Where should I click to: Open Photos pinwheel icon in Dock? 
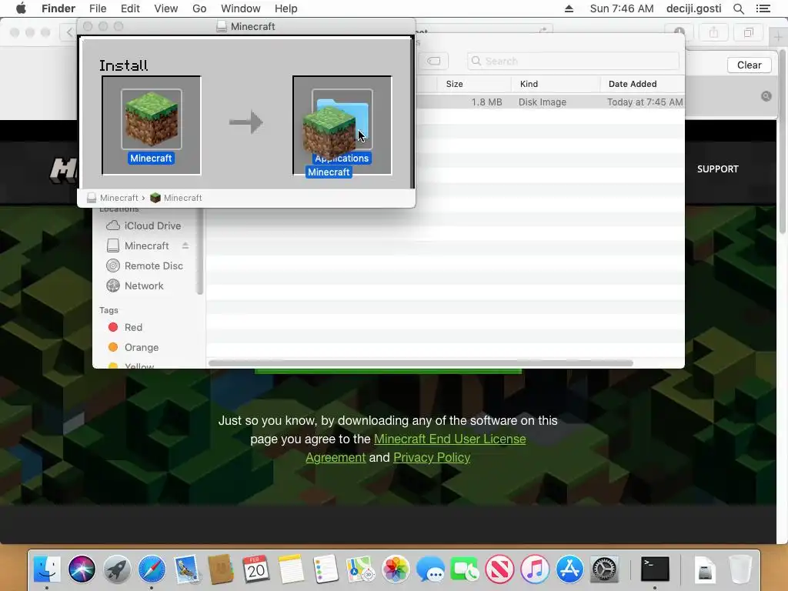(396, 569)
